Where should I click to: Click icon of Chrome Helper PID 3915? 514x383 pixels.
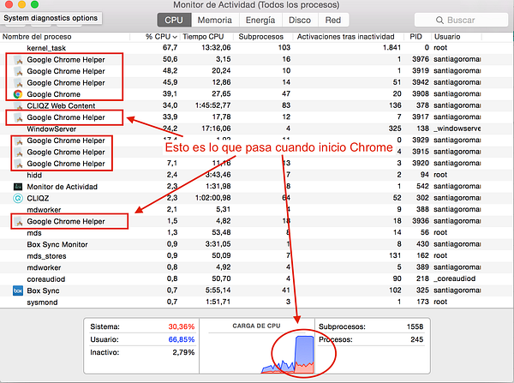pyautogui.click(x=19, y=153)
